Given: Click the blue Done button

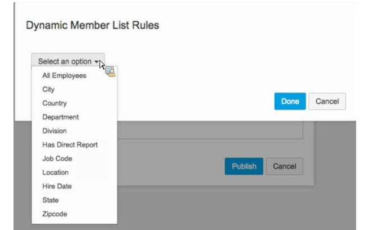Looking at the screenshot, I should click(290, 102).
